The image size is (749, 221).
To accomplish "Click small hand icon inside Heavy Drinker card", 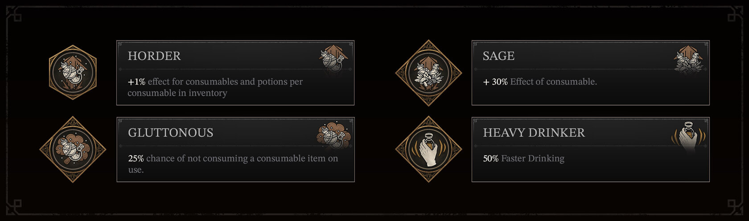I will (688, 136).
